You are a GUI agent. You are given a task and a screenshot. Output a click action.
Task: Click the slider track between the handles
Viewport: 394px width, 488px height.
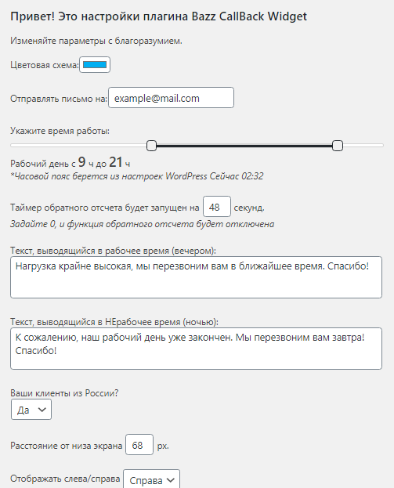click(244, 146)
